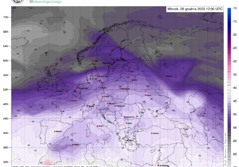Click the Meteorologicznego header text

[x=46, y=2]
